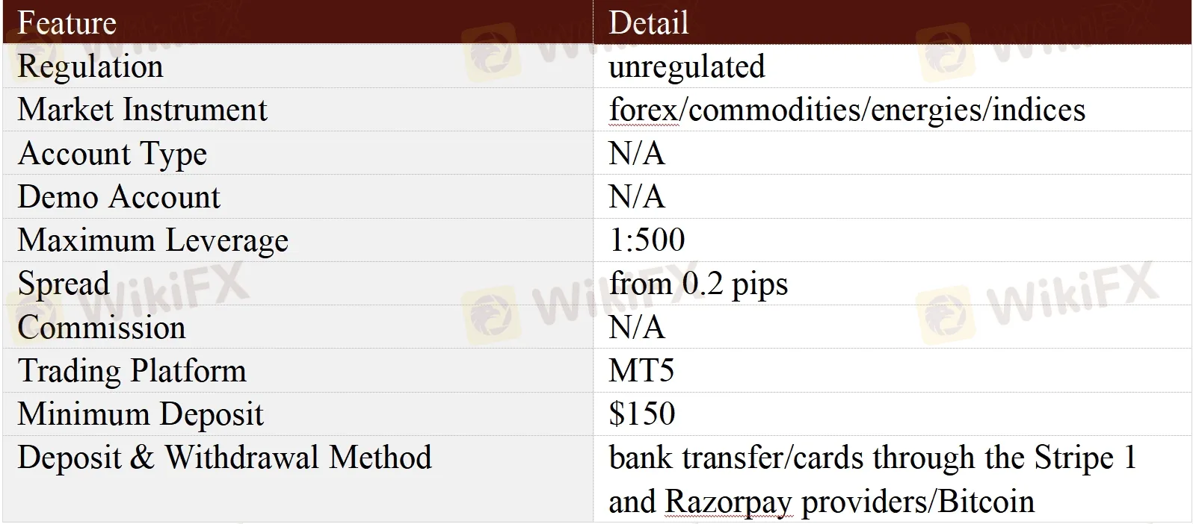Click the 'Spread' row label

[64, 284]
